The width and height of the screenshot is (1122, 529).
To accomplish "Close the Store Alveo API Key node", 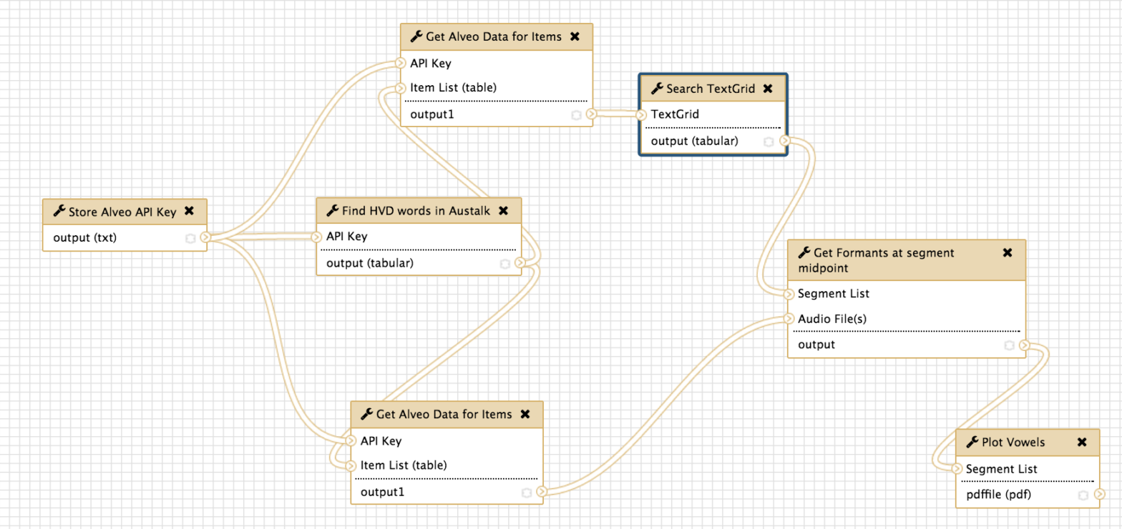I will tap(189, 211).
